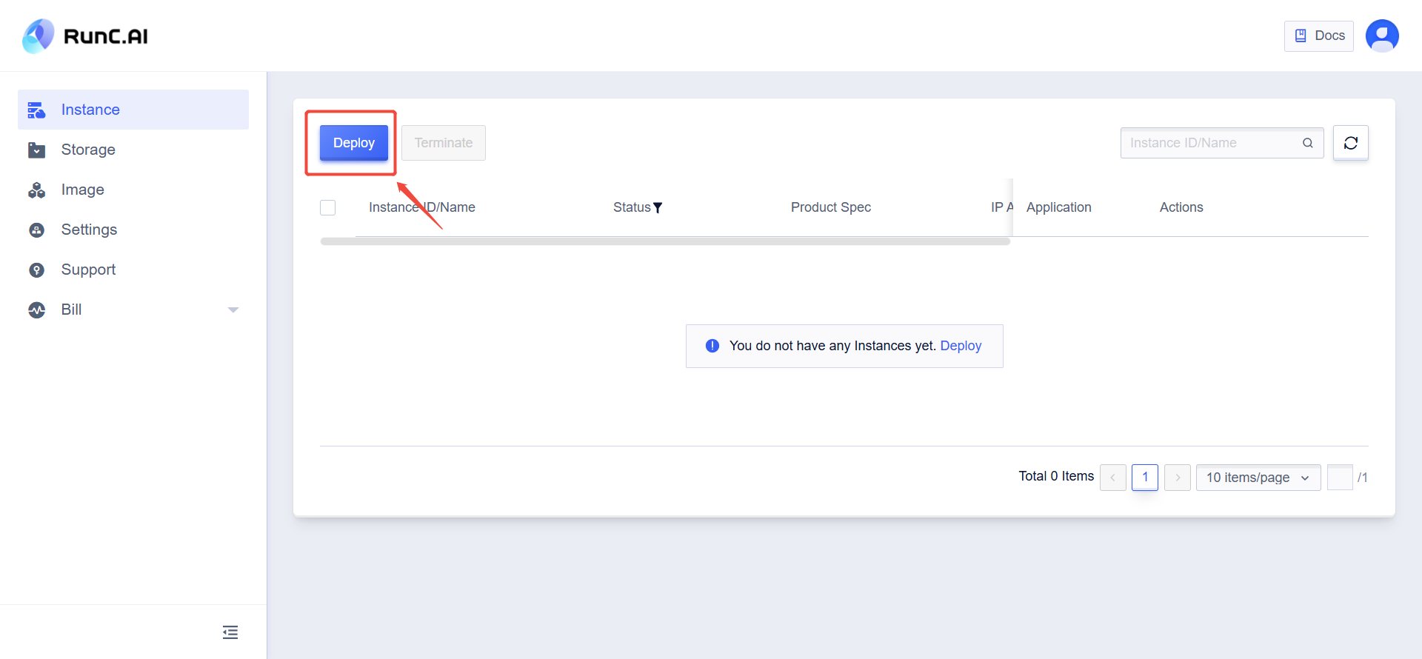Collapse the sidebar using bottom icon

pos(230,632)
